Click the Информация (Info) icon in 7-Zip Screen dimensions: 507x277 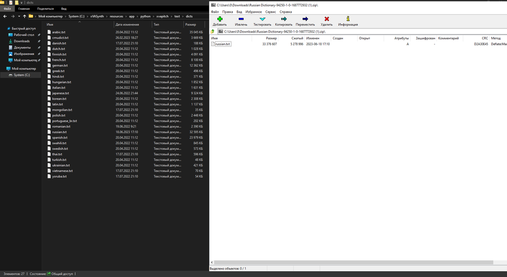[x=348, y=19]
